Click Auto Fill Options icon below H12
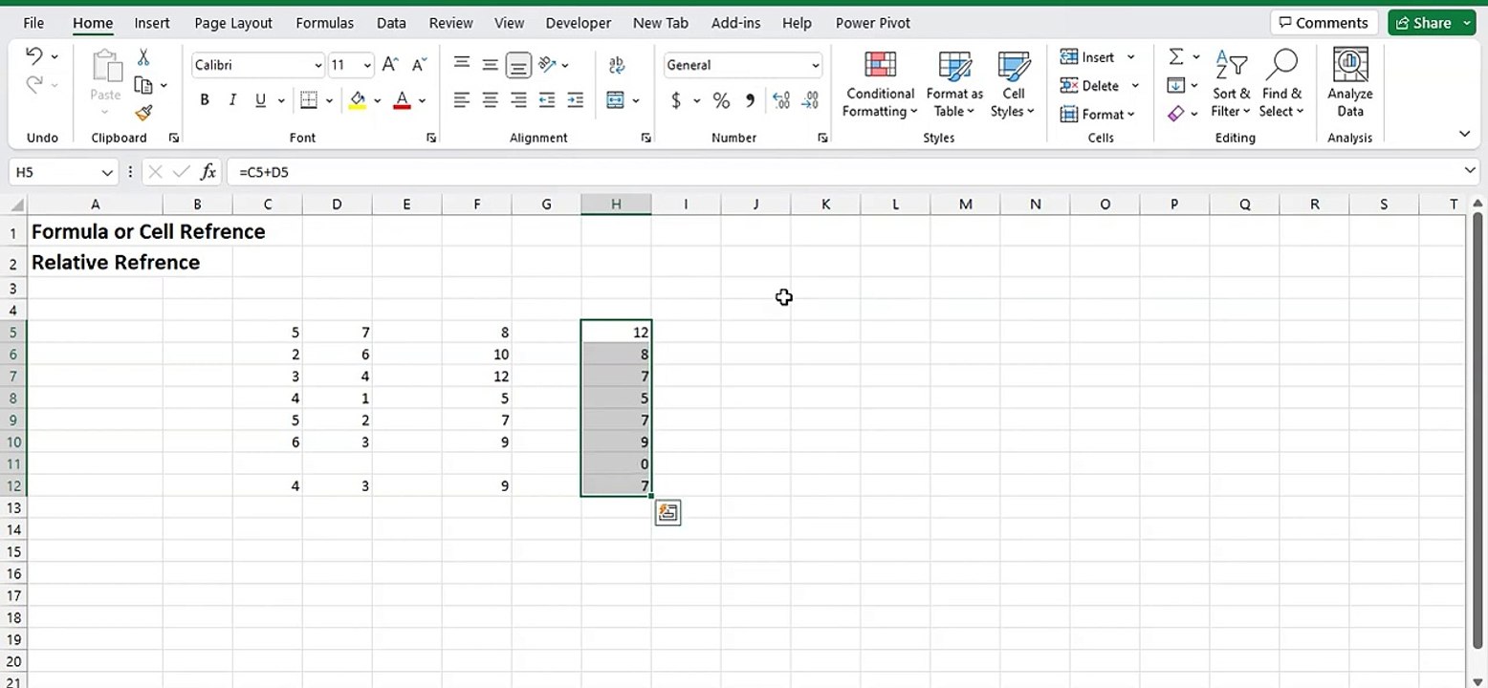The width and height of the screenshot is (1488, 688). point(667,513)
